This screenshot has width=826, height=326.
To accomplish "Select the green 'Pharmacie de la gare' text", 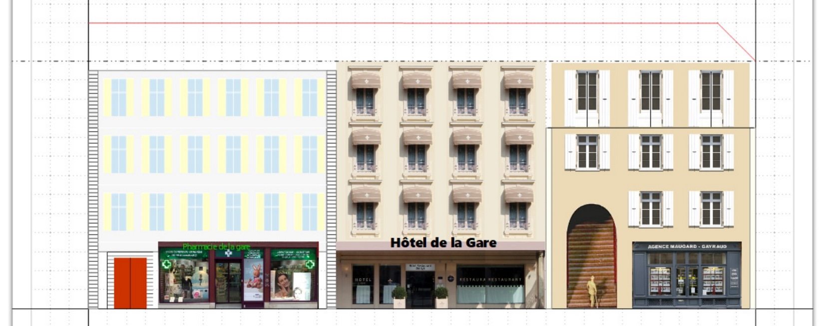I will point(216,247).
